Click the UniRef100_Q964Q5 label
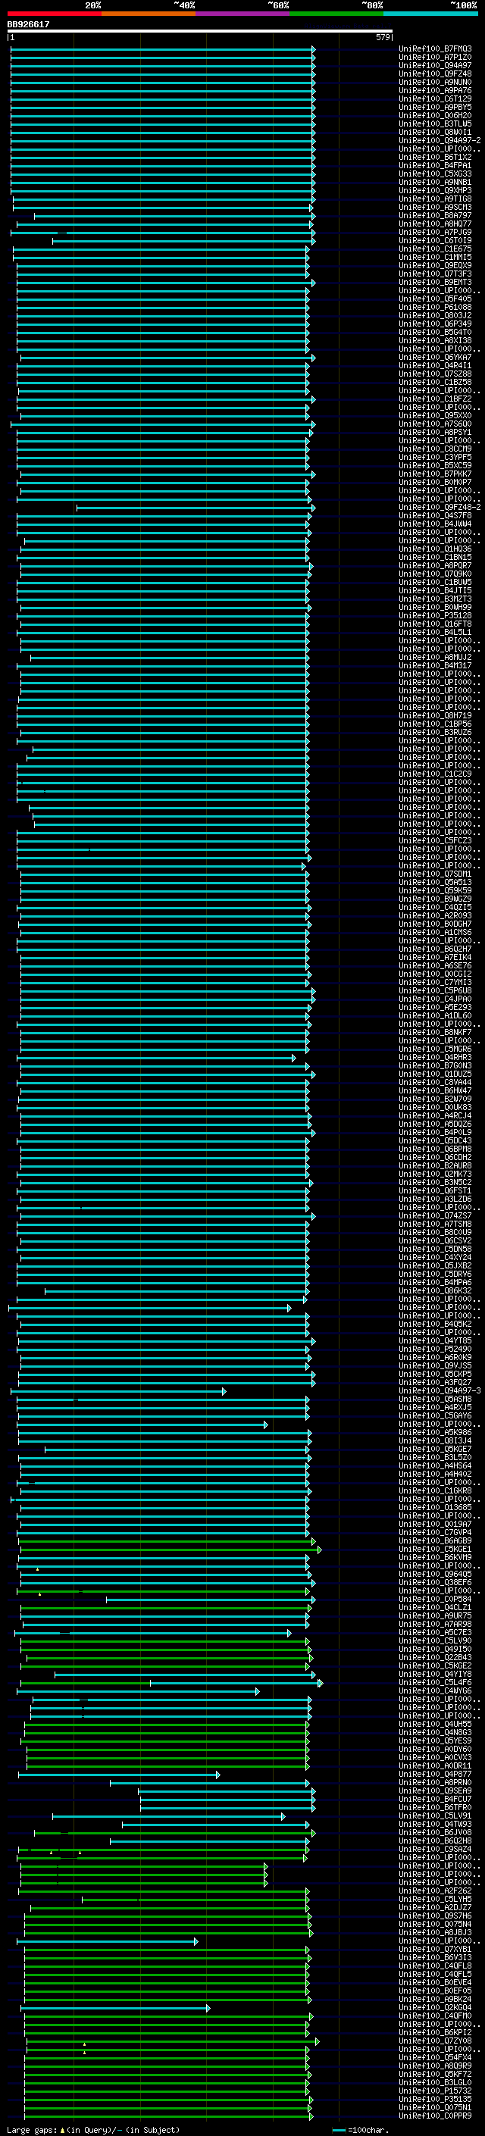The width and height of the screenshot is (485, 2136). (x=434, y=1573)
